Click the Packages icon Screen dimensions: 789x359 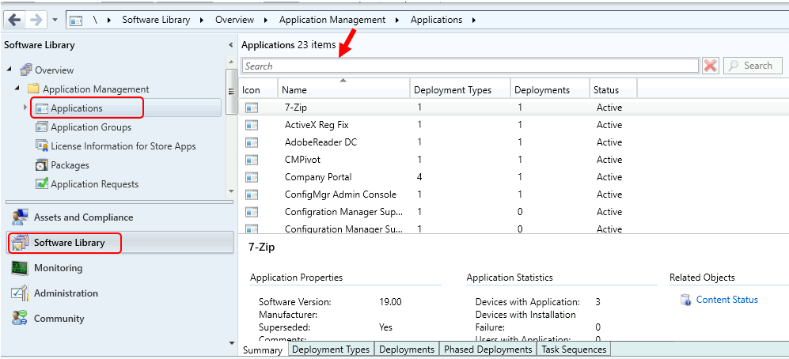pyautogui.click(x=42, y=165)
